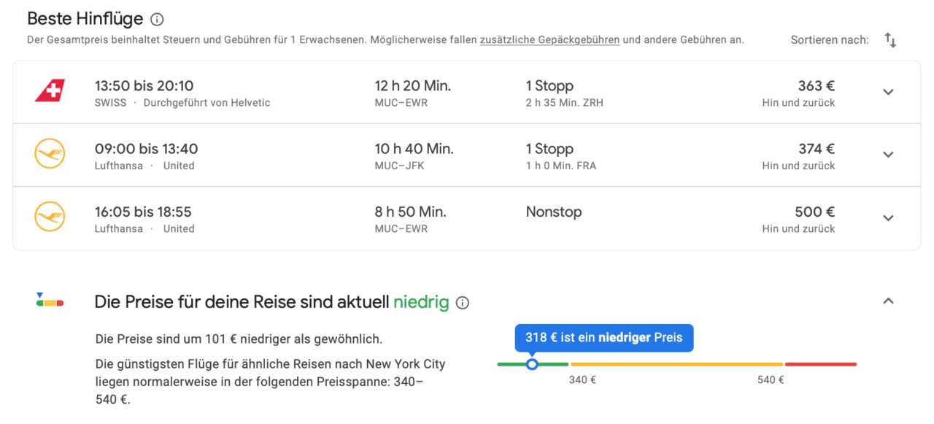Click the Nonstop label
This screenshot has height=424, width=934.
coord(554,212)
